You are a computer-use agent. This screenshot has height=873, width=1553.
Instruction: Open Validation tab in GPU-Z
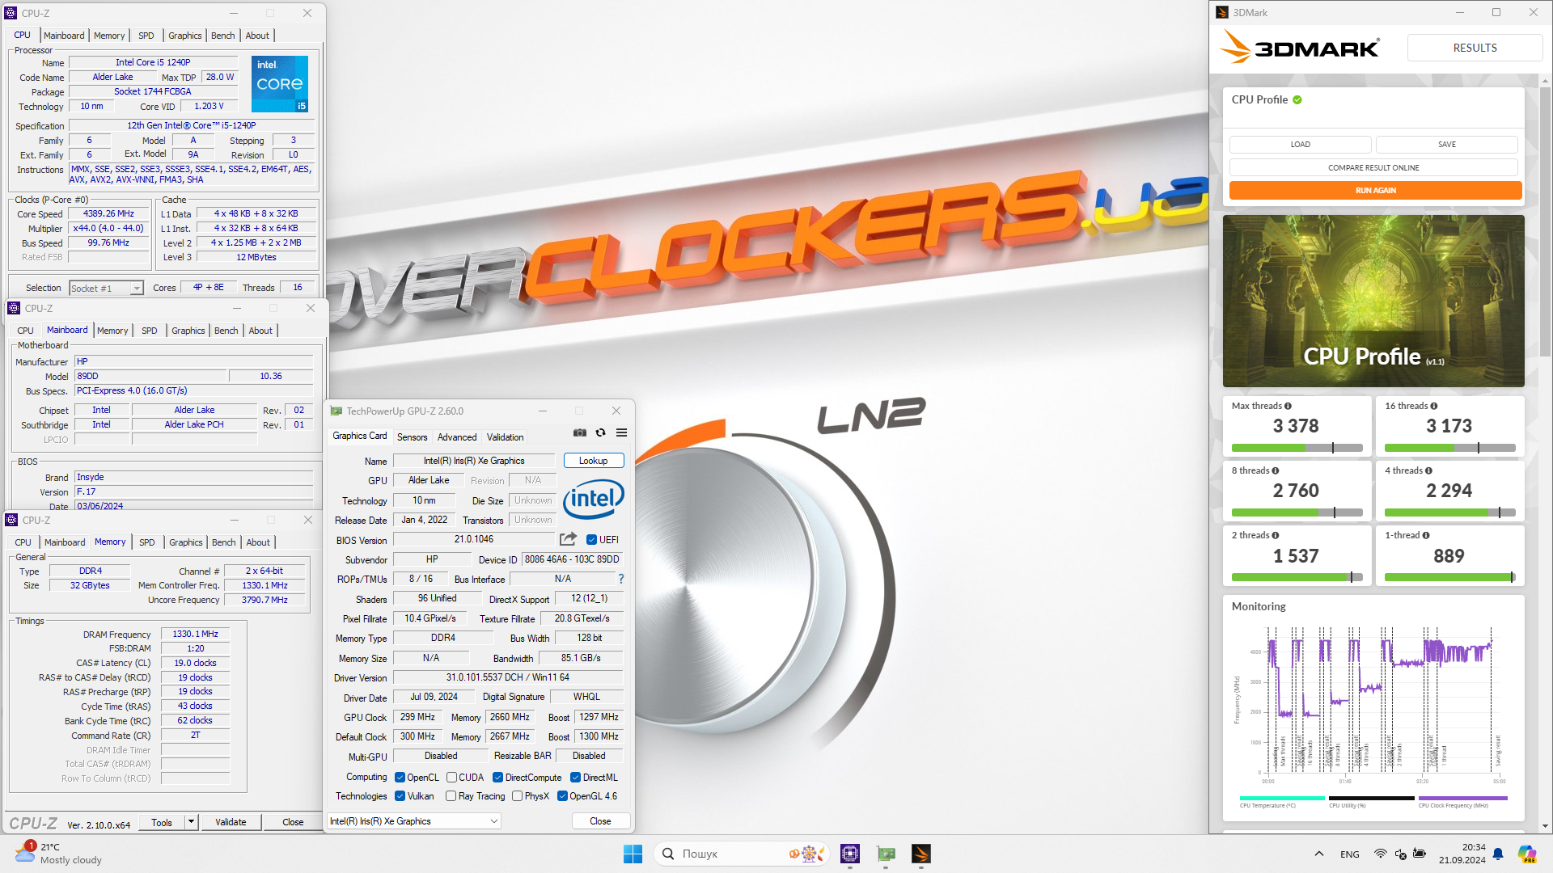[505, 437]
